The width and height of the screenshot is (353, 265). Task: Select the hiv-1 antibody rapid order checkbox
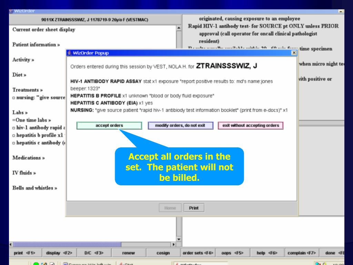14,128
